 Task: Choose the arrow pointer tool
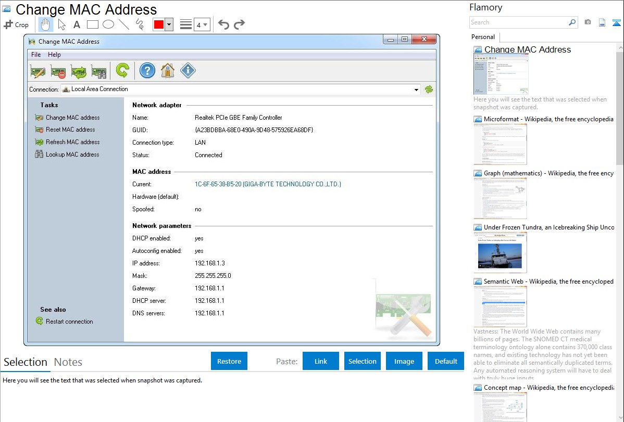point(61,24)
